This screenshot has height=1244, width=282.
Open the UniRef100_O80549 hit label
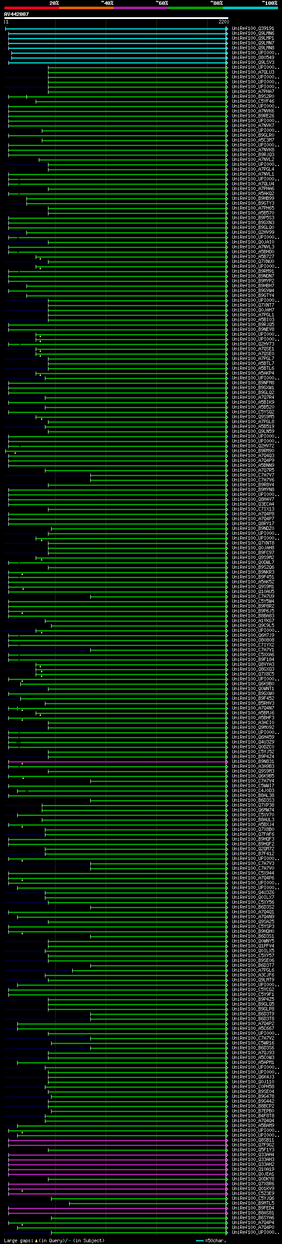coord(252,57)
